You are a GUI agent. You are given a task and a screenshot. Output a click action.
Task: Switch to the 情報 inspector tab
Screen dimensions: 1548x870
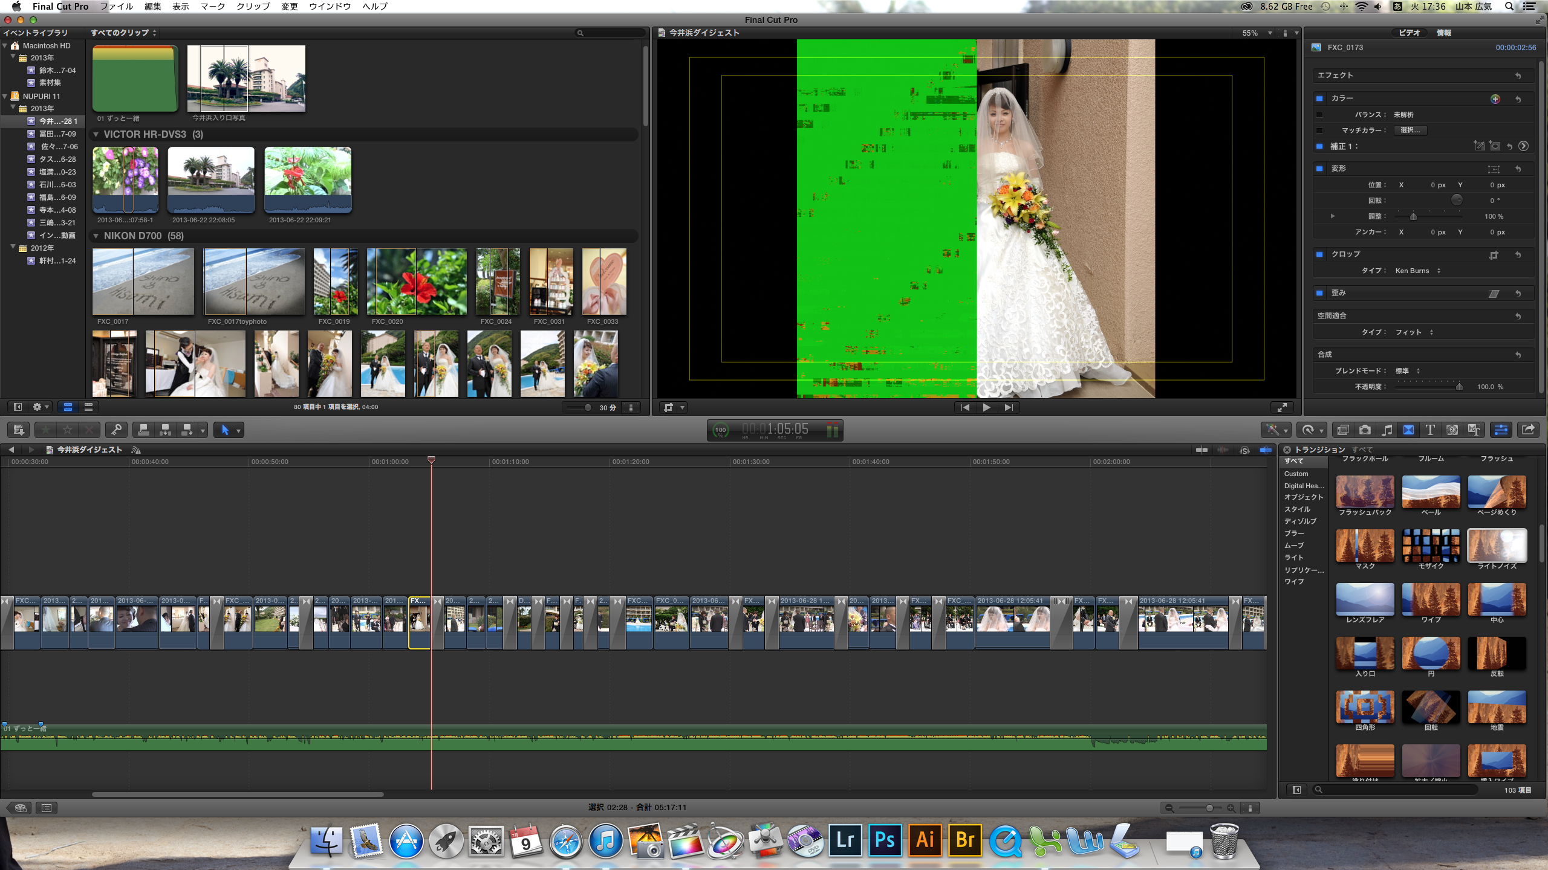click(1444, 33)
